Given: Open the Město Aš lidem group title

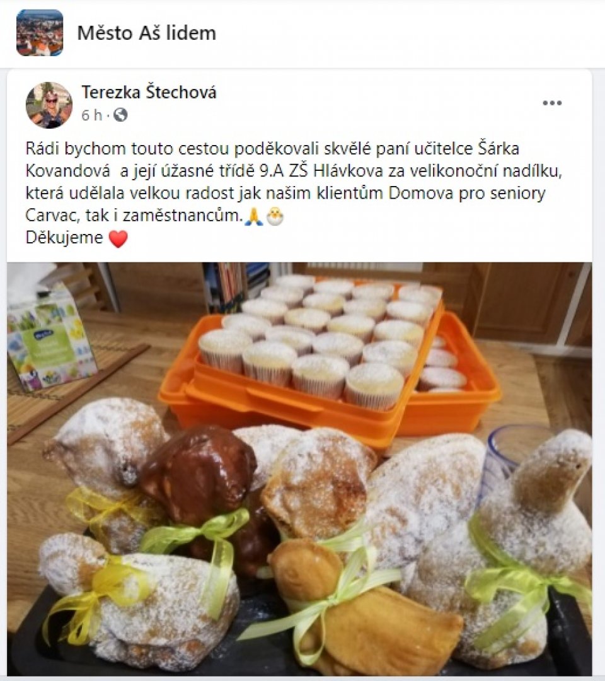Looking at the screenshot, I should (x=147, y=33).
